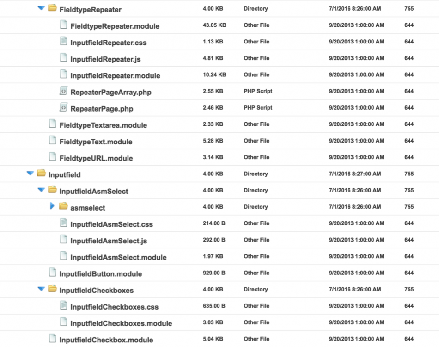
Task: Select FieldtypeRepeater.module file name
Action: (x=115, y=26)
